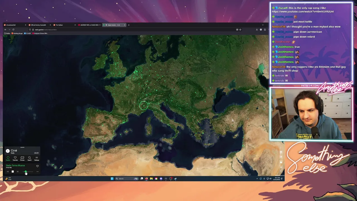Favorite Radio Torino Musica with heart icon
This screenshot has height=201, width=357.
coord(37,166)
